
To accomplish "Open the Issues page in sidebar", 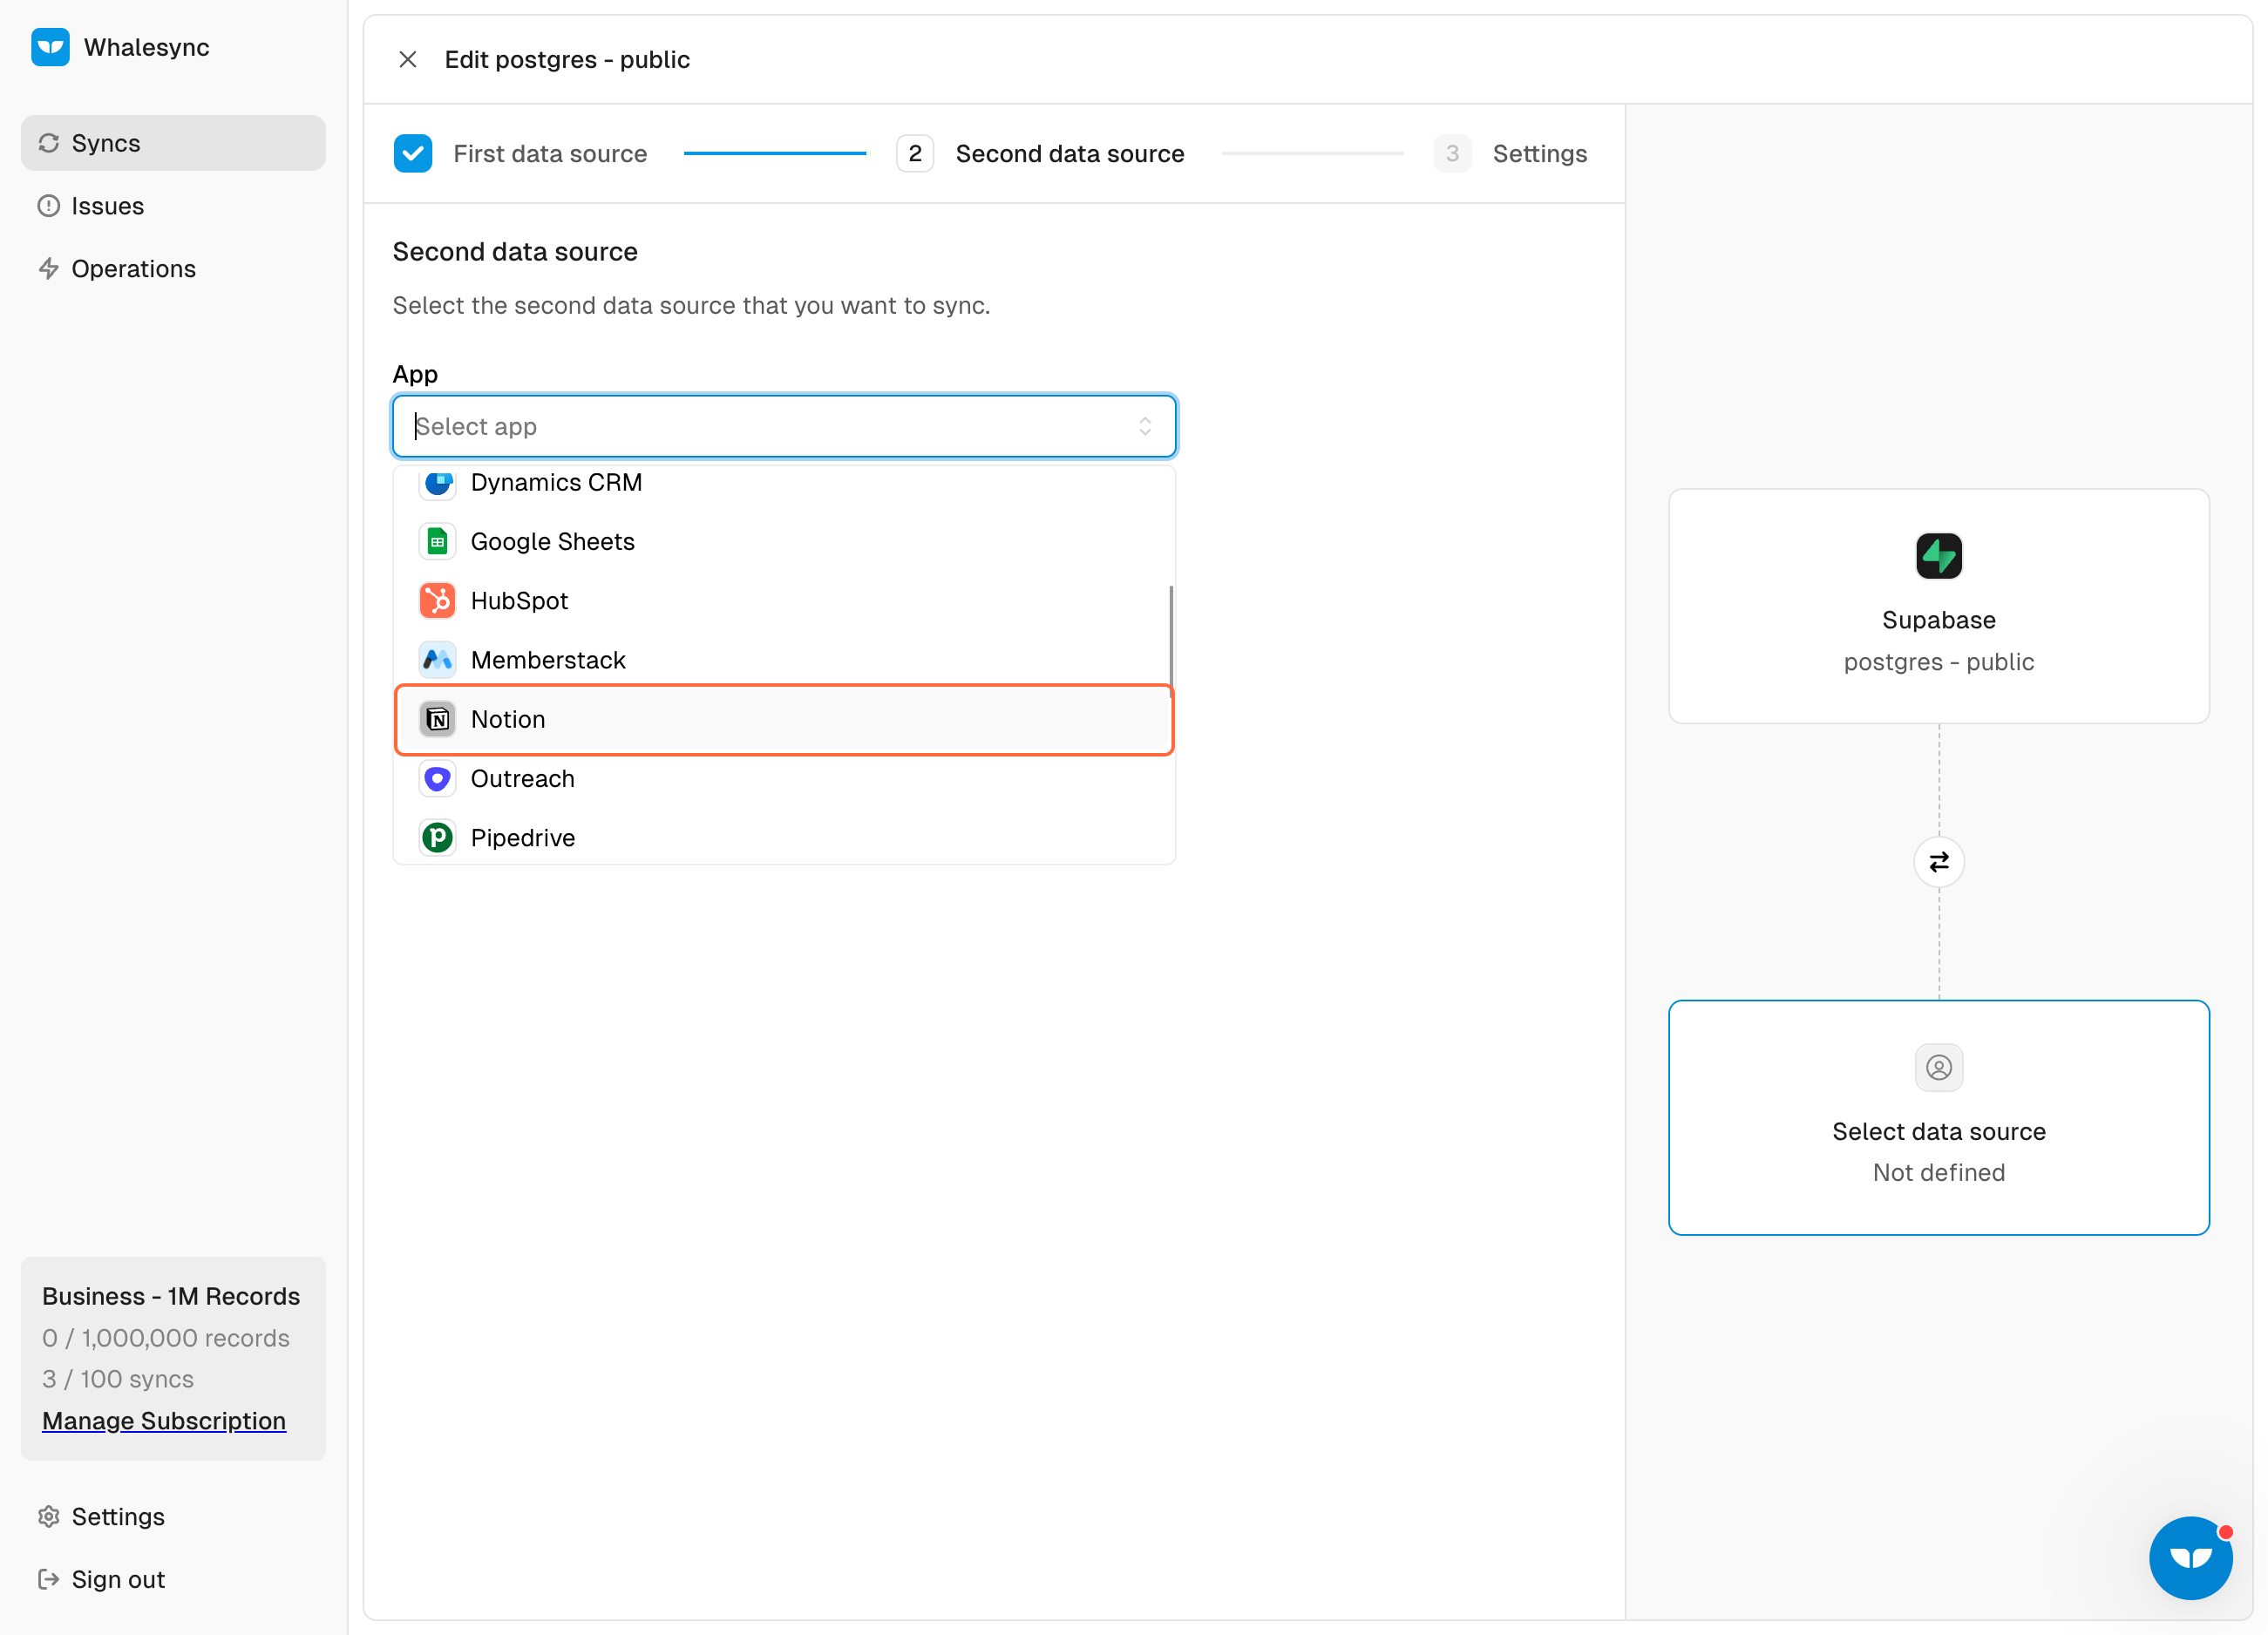I will point(173,206).
